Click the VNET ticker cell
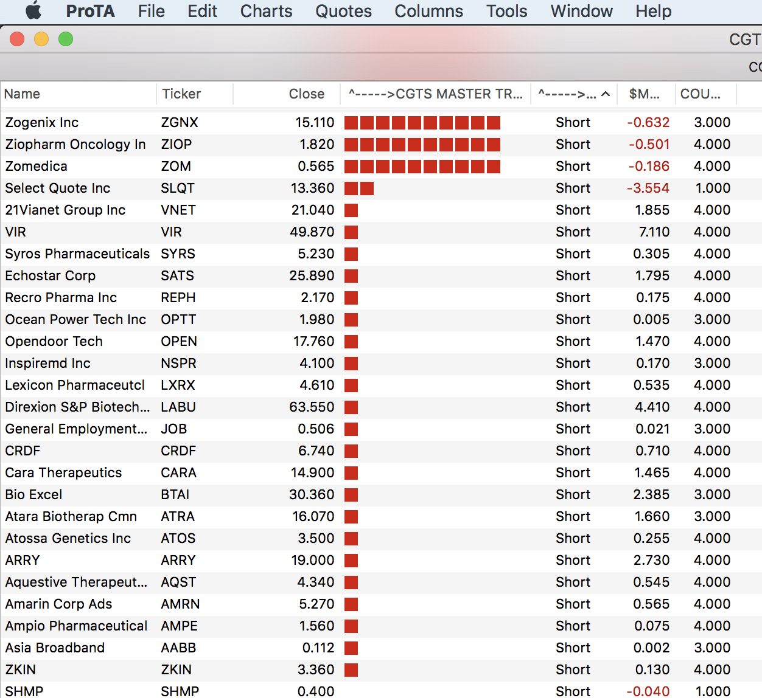 (178, 210)
